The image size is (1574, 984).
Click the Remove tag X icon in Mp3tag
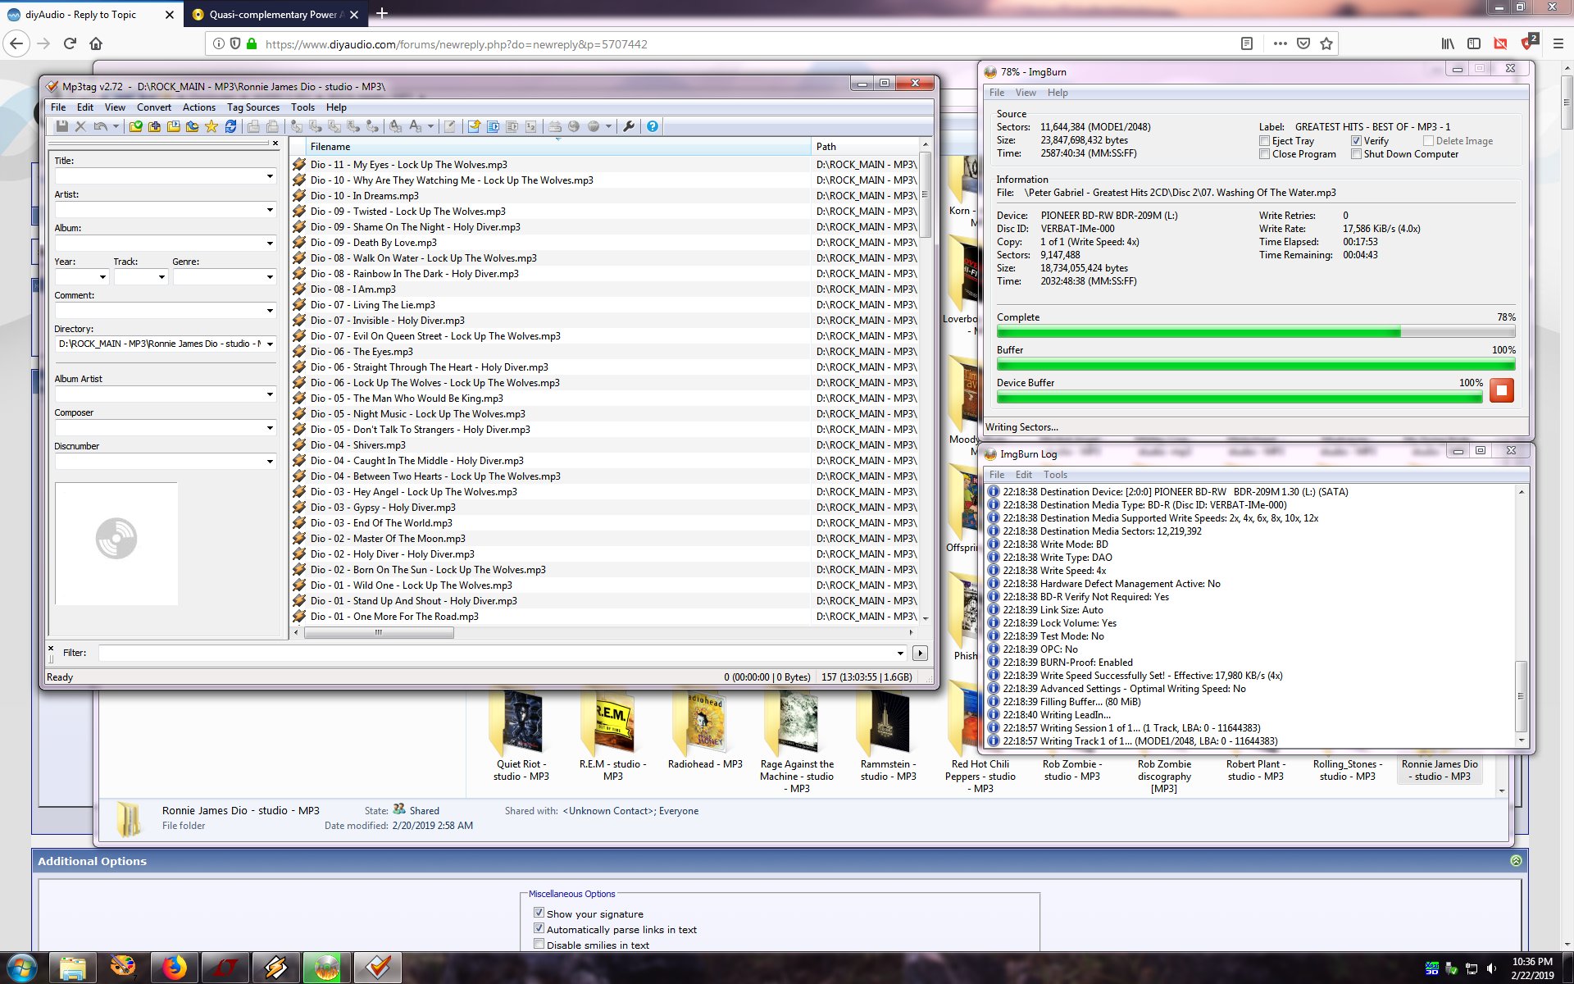pyautogui.click(x=80, y=126)
